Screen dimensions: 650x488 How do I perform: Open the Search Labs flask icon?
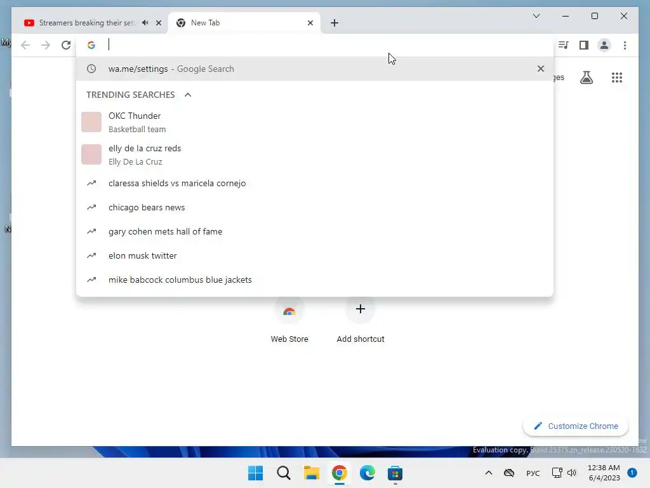click(586, 78)
